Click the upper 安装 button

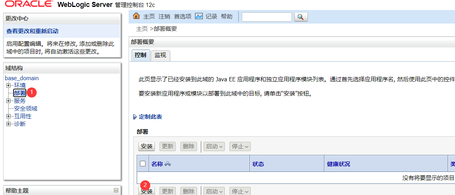(x=146, y=146)
